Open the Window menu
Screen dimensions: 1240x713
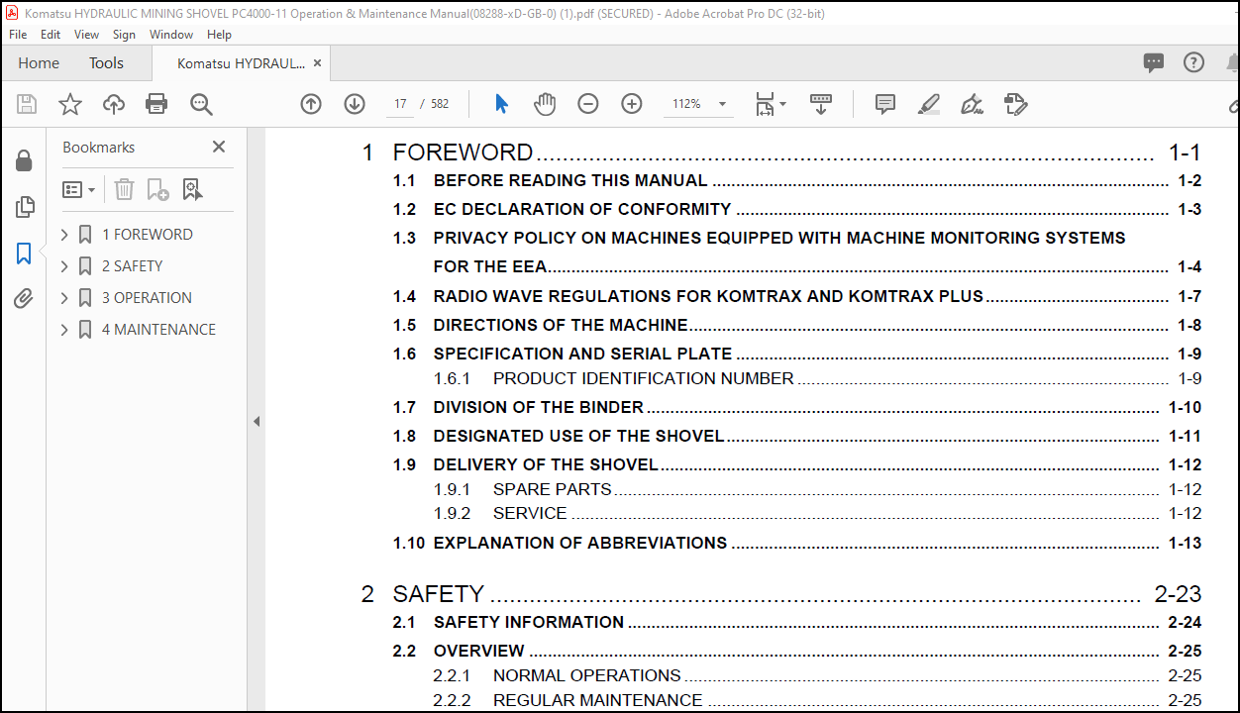pos(171,34)
